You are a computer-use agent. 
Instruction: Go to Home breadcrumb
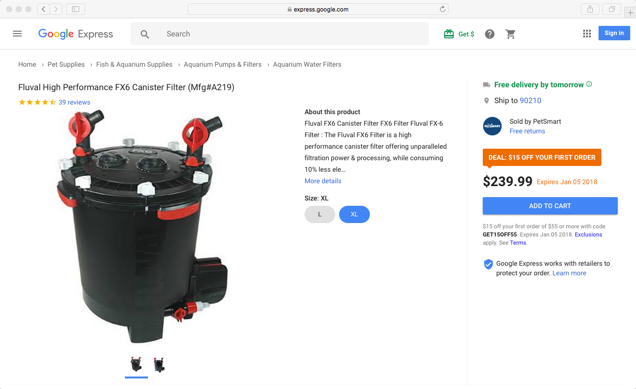[x=27, y=64]
